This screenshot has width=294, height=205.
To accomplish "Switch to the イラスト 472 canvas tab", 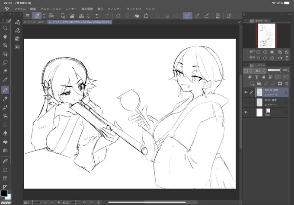I will [x=35, y=22].
